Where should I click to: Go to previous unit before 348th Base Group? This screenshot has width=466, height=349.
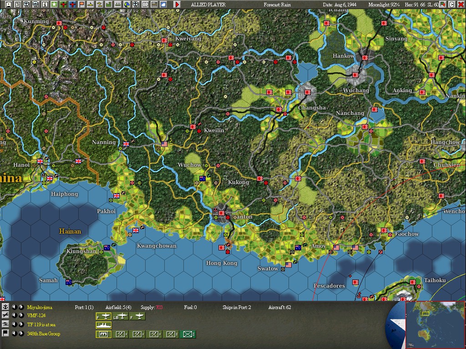click(14, 333)
